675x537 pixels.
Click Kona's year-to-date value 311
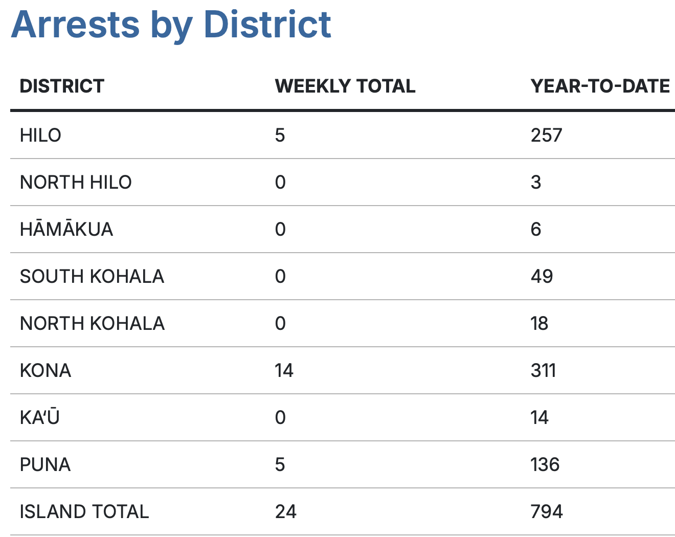[x=543, y=371]
